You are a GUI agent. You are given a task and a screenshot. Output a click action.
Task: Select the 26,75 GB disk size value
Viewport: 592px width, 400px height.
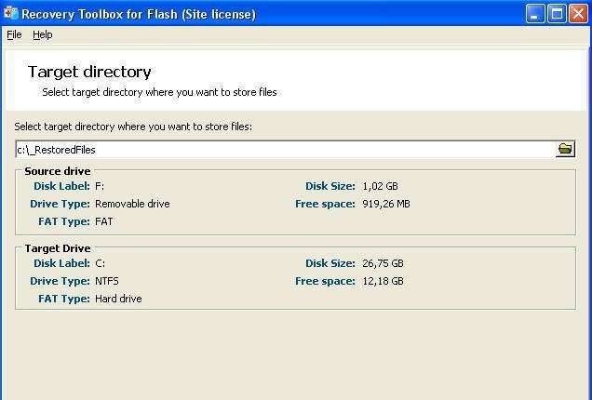(383, 263)
